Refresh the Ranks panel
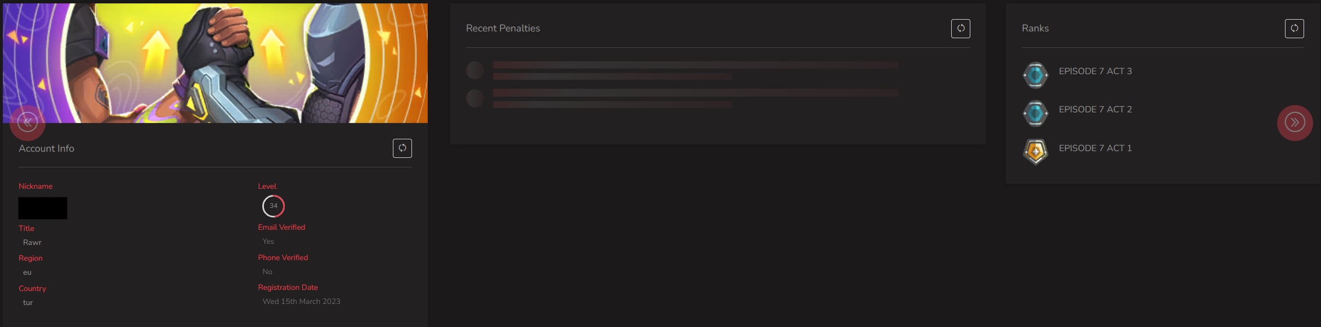The image size is (1321, 327). coord(1294,29)
